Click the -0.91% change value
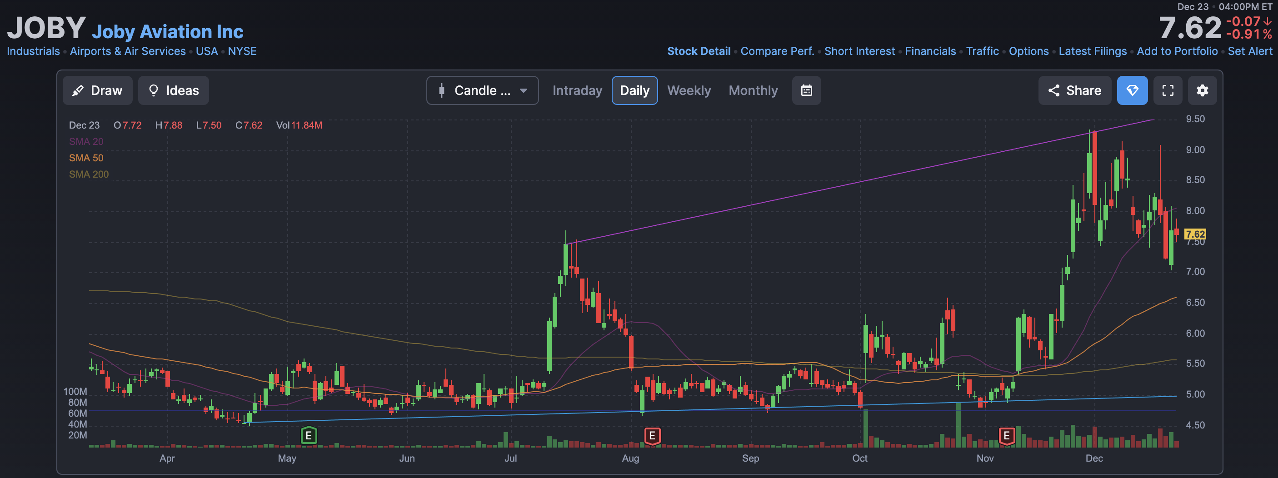This screenshot has width=1278, height=478. click(x=1249, y=34)
